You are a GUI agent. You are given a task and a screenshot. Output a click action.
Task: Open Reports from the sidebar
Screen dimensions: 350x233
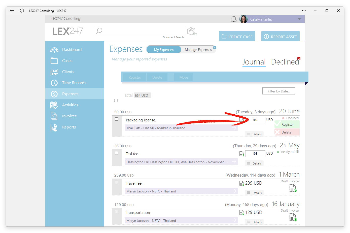(75, 127)
